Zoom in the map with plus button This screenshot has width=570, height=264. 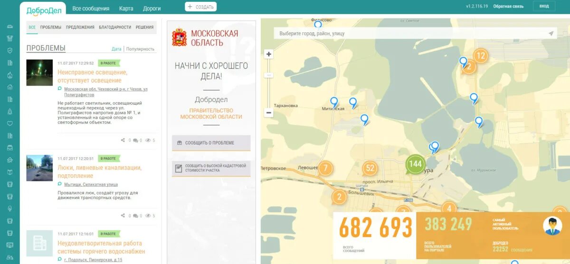(269, 54)
